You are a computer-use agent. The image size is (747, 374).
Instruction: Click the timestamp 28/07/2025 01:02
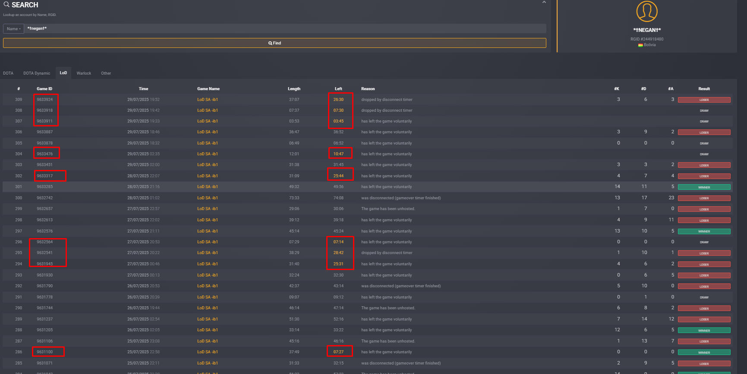click(143, 198)
